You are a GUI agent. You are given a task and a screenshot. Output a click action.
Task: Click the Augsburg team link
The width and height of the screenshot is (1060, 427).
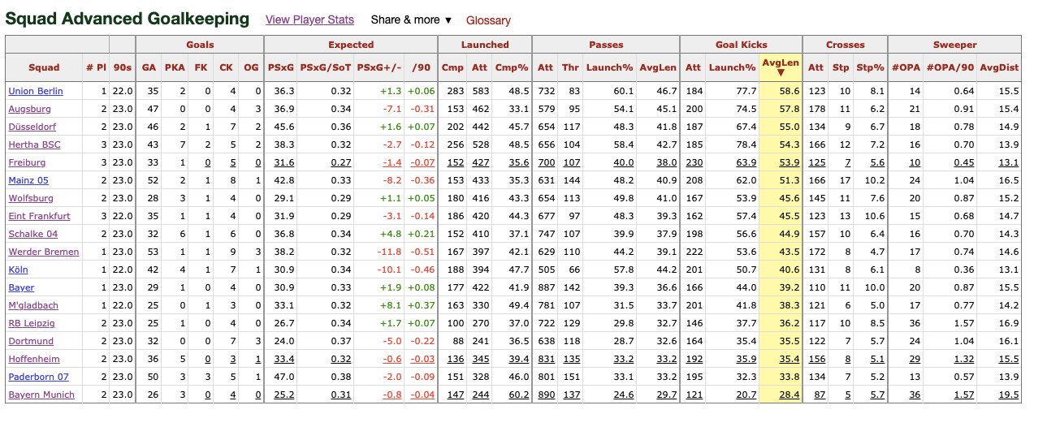tap(30, 109)
